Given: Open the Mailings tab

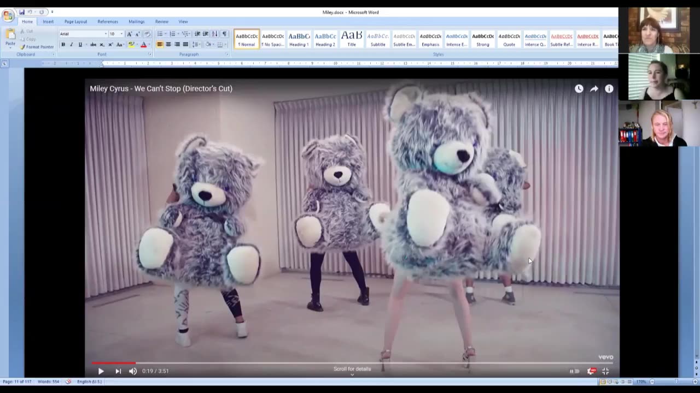Looking at the screenshot, I should tap(137, 22).
